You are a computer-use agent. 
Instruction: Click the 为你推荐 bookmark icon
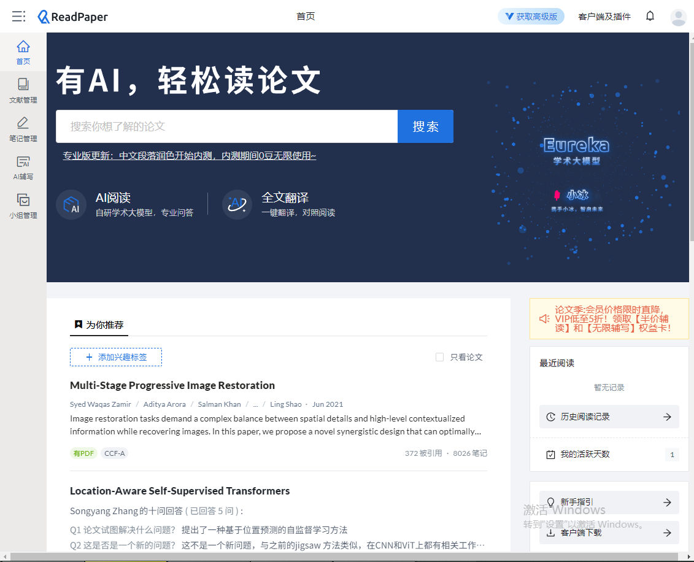point(79,325)
